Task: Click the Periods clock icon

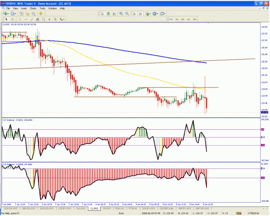Action: (154, 13)
